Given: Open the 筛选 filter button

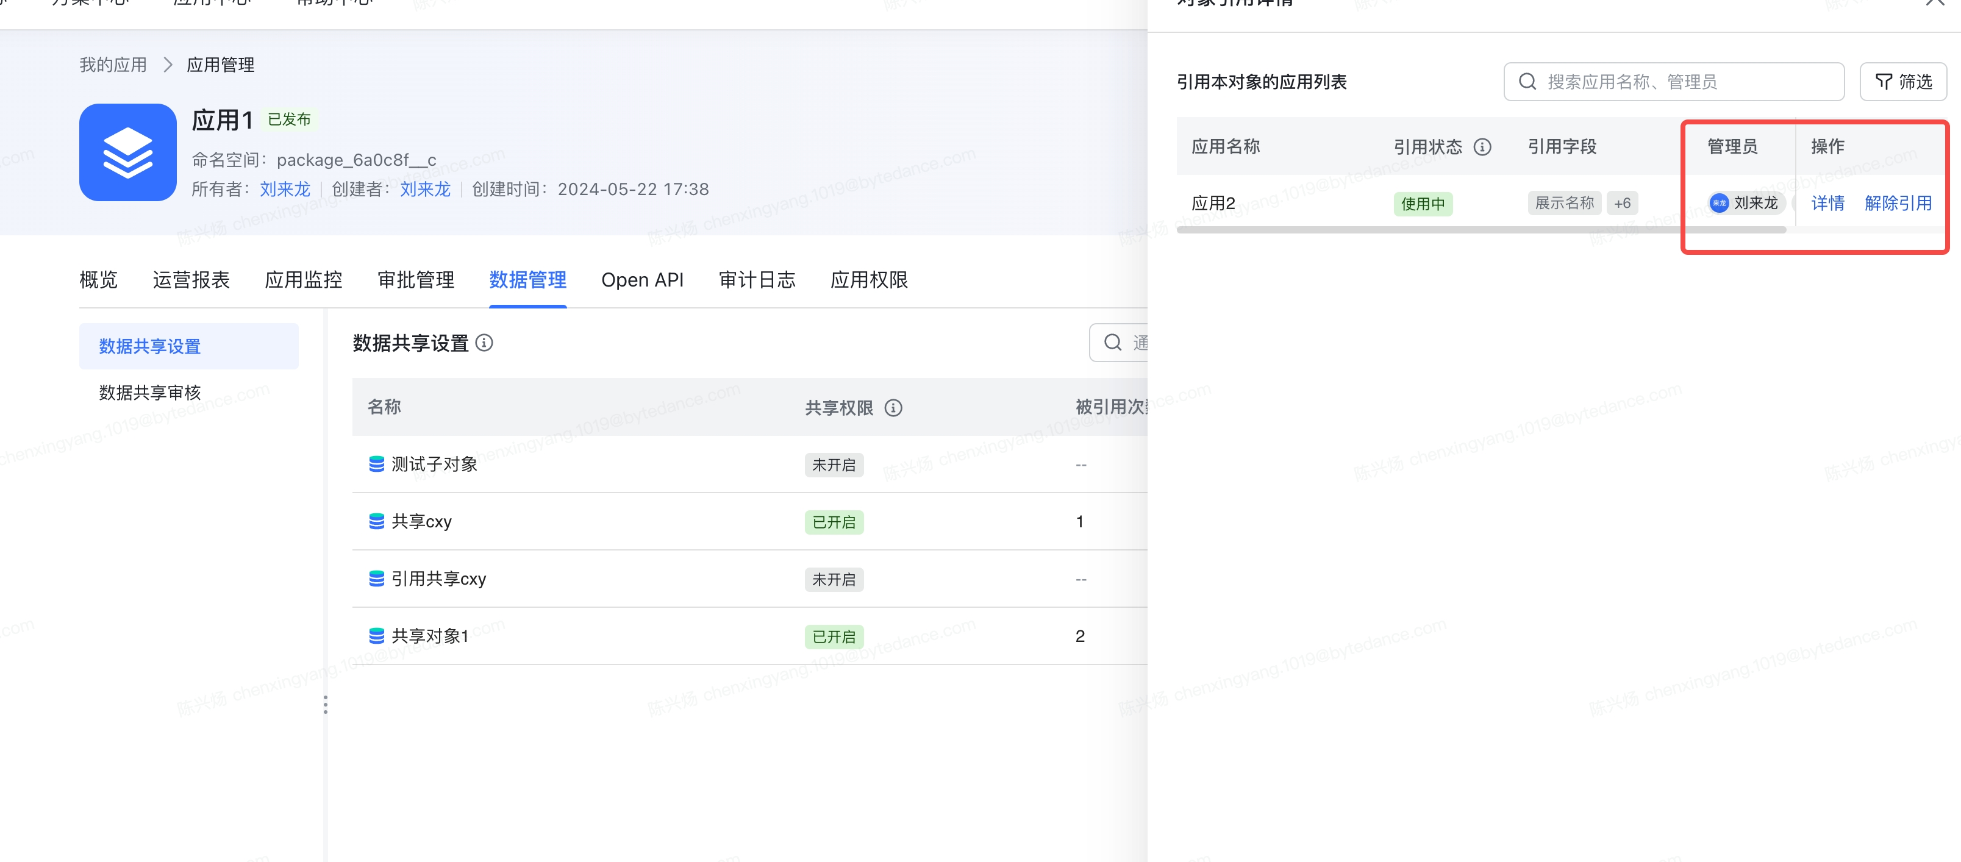Looking at the screenshot, I should [x=1903, y=82].
